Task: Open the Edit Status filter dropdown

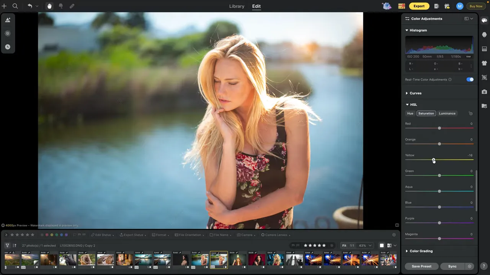Action: pos(102,235)
